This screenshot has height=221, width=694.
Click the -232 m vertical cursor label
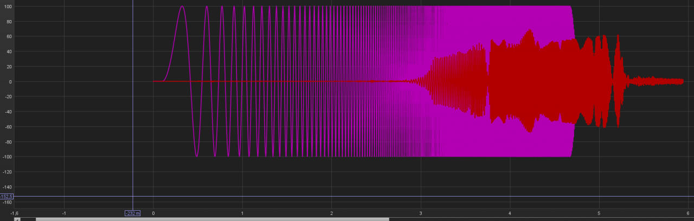(x=133, y=213)
